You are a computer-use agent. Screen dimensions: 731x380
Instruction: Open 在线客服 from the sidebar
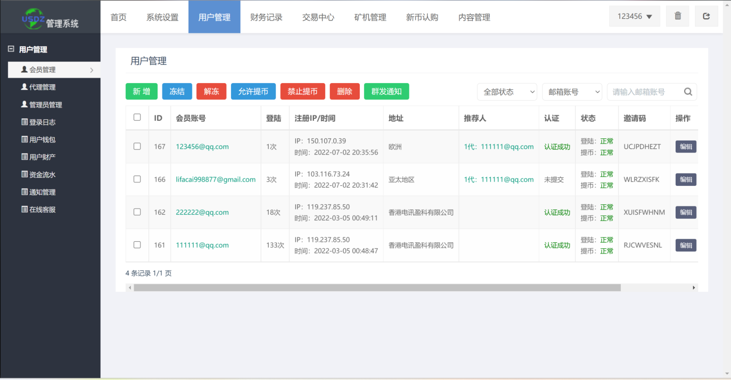(x=42, y=209)
